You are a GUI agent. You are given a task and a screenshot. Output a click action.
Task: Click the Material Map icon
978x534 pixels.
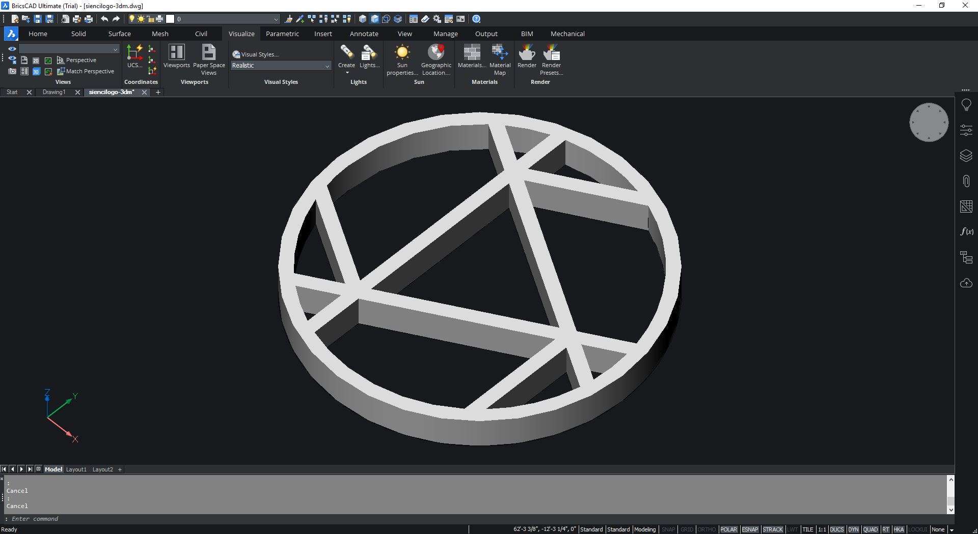(x=500, y=60)
